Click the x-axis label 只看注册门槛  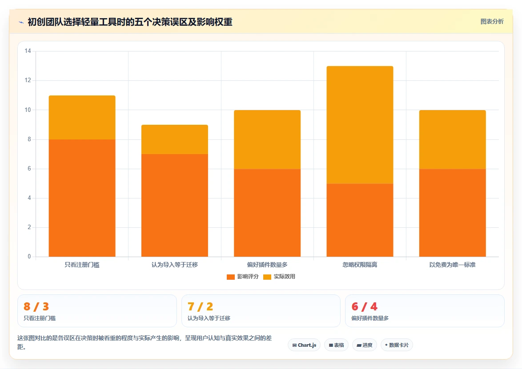pyautogui.click(x=82, y=265)
